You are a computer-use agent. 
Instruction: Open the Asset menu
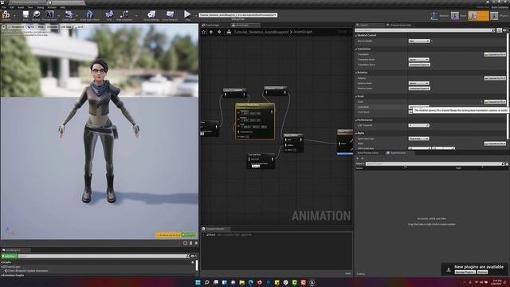point(21,7)
